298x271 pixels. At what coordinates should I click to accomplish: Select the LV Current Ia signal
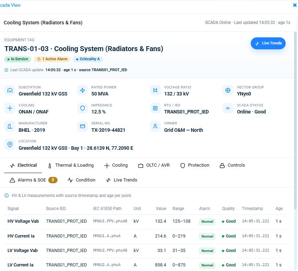20,265
